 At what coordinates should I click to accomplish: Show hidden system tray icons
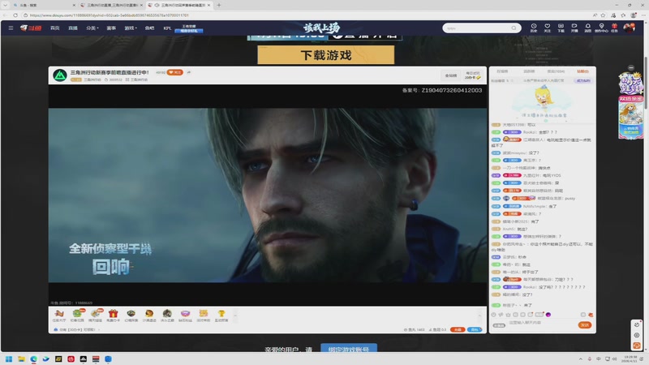(580, 359)
